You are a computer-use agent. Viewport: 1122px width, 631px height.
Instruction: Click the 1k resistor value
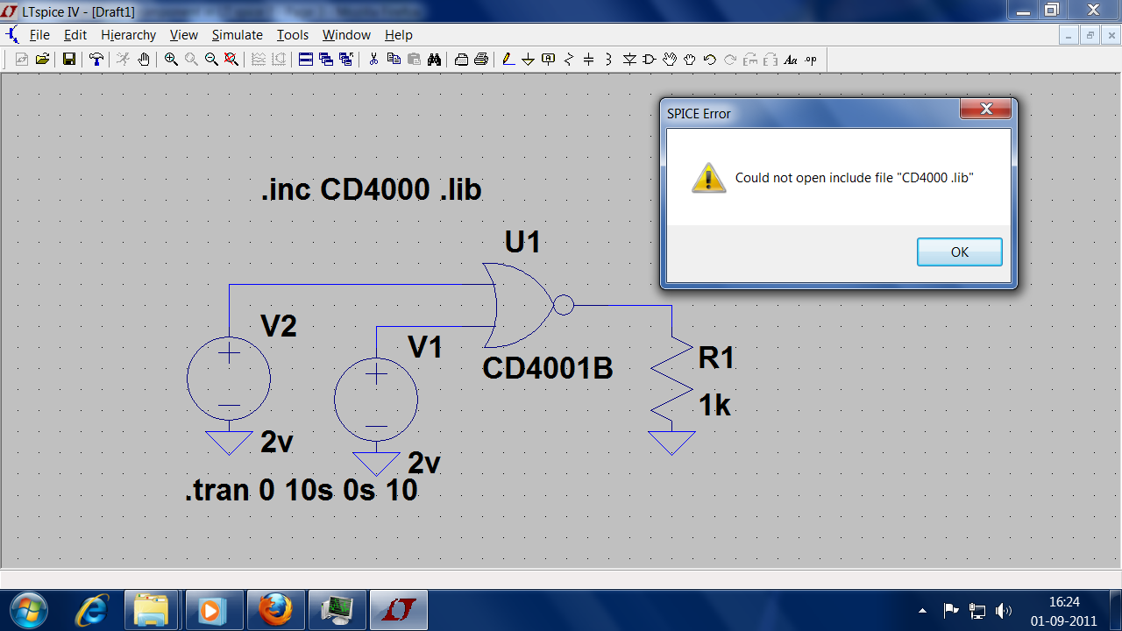point(714,405)
